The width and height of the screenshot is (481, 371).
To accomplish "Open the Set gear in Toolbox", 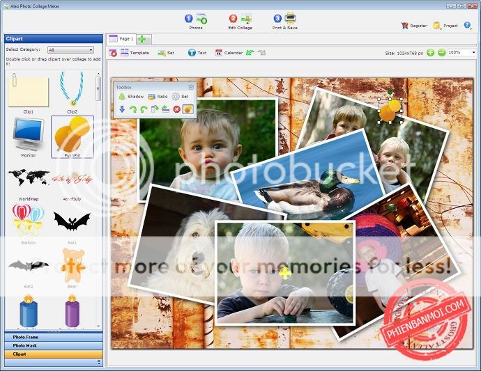I will point(180,97).
